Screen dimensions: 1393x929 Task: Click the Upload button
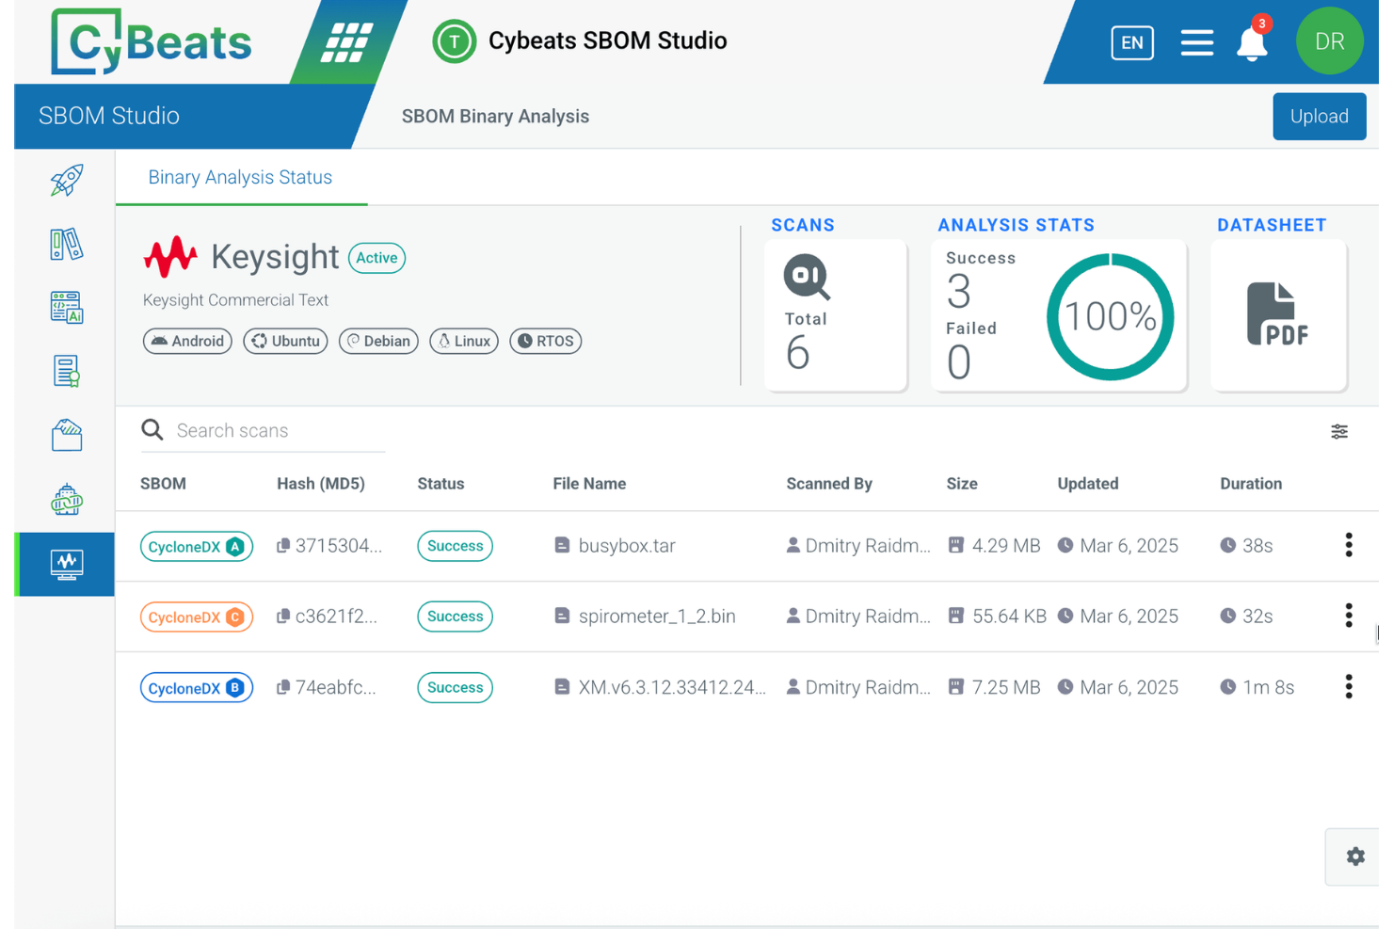click(1319, 116)
